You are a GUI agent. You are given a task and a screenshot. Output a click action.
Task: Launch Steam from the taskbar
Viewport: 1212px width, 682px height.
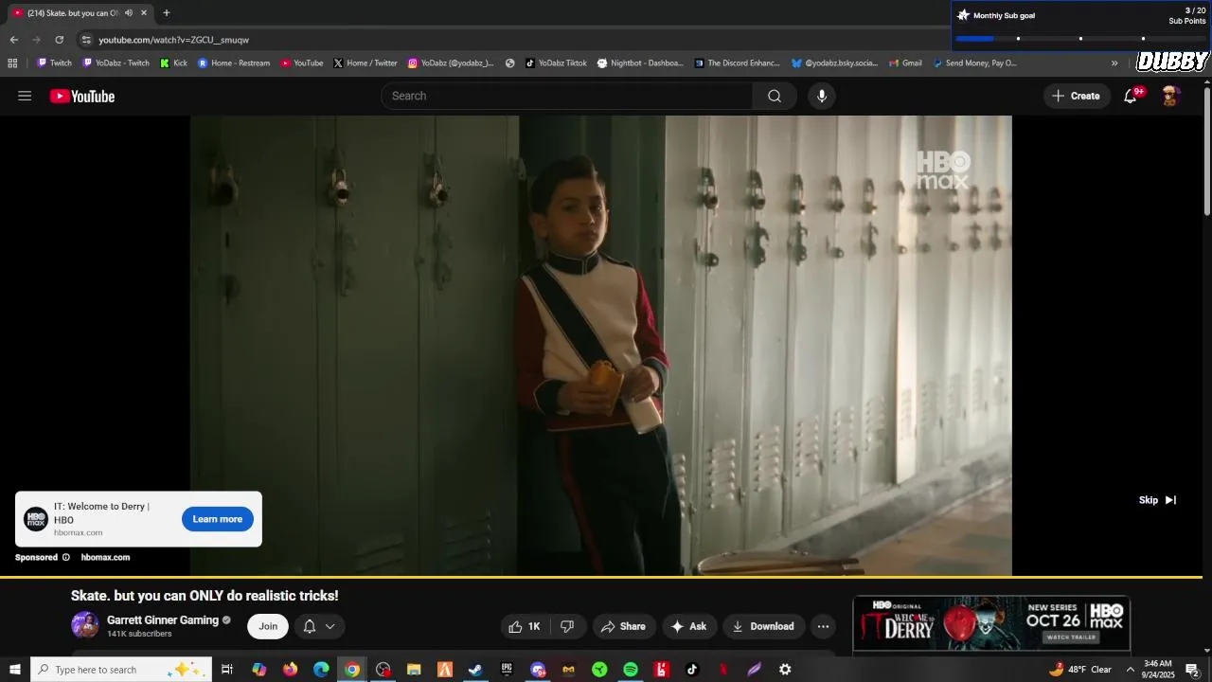(475, 670)
